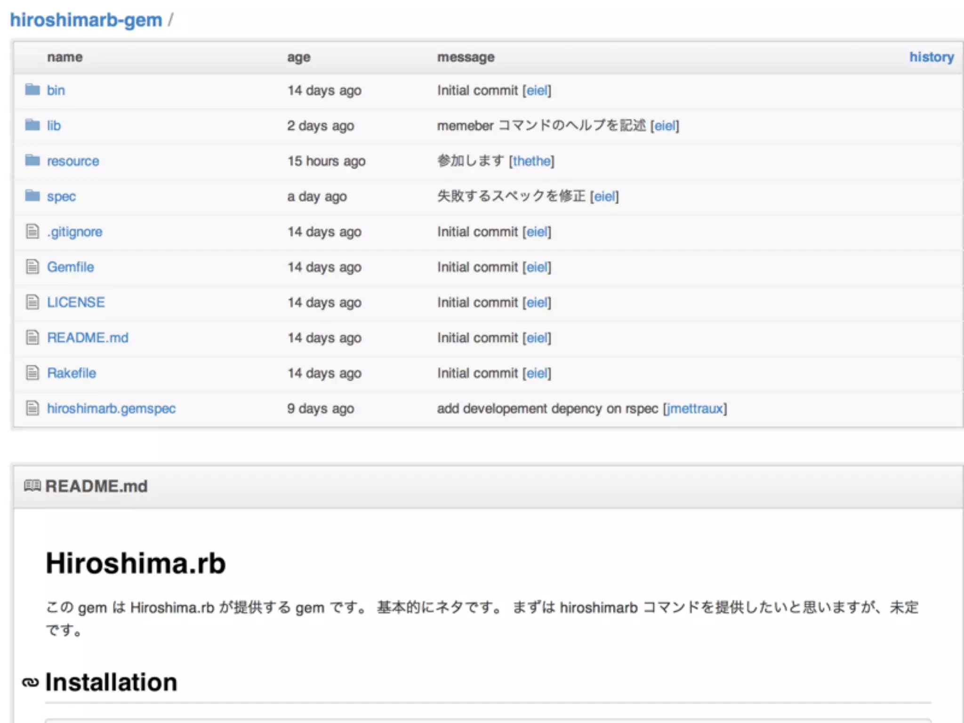Click eiel author on lib commit
This screenshot has height=723, width=964.
(x=664, y=126)
